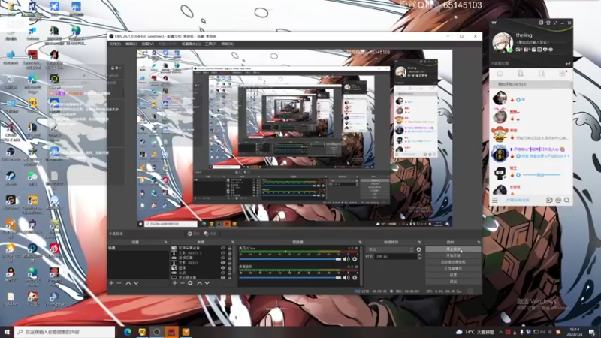Image resolution: width=601 pixels, height=338 pixels.
Task: Open the 文件(F) menu in OBS
Action: pos(115,44)
